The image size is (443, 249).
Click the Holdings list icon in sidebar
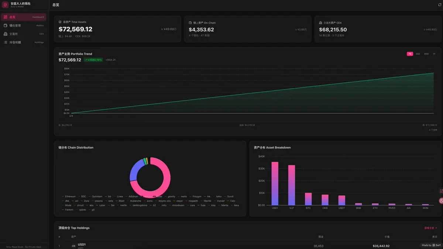pos(6,42)
